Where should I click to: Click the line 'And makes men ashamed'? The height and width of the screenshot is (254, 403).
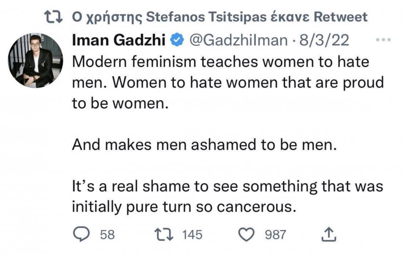[x=204, y=145]
